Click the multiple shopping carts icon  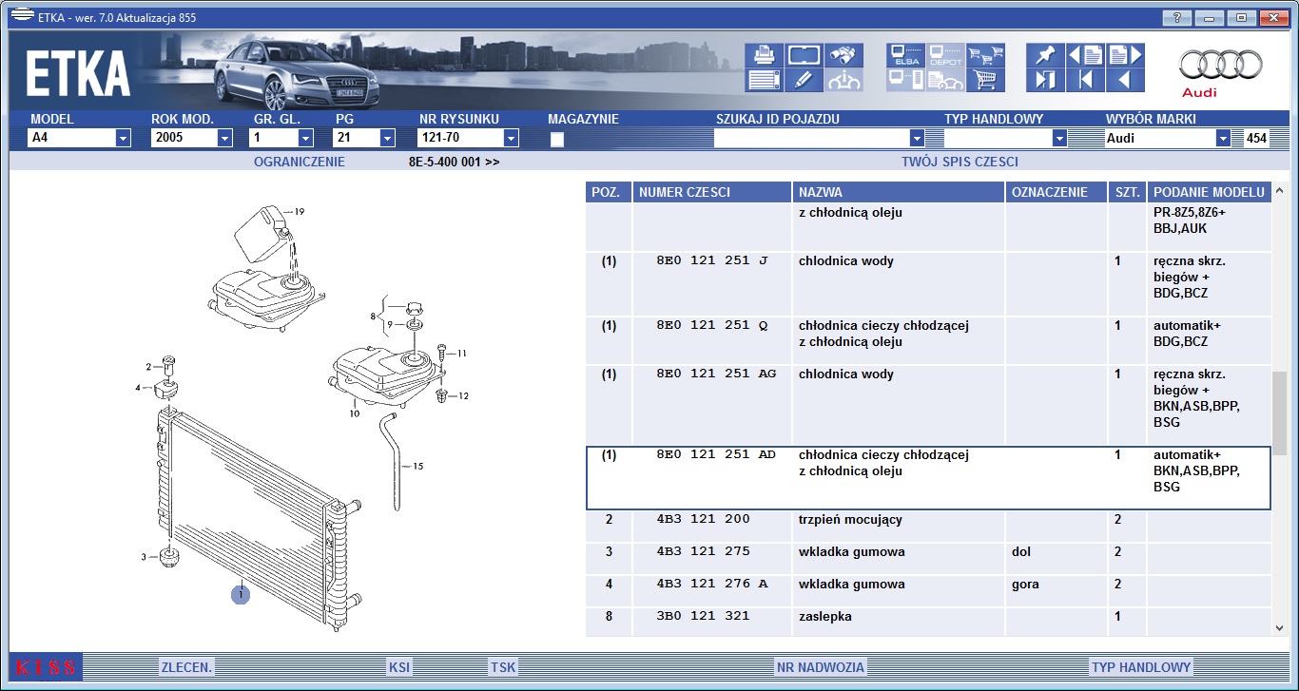coord(986,55)
